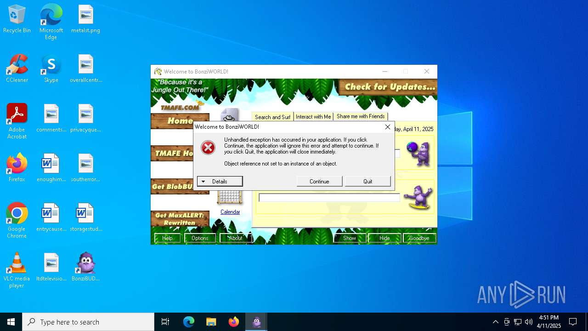Open the CCleaner desktop shortcut
Screen dimensions: 588x331
(17, 69)
